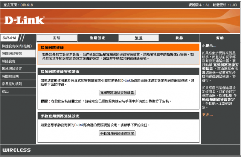Screen dimensions: 241x157
Task: Click the 小提示... heading
Action: click(209, 46)
